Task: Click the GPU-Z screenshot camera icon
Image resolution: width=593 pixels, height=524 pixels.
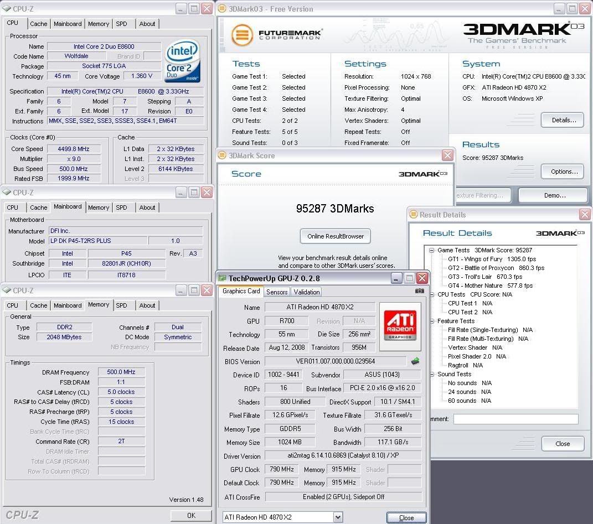Action: click(x=419, y=291)
